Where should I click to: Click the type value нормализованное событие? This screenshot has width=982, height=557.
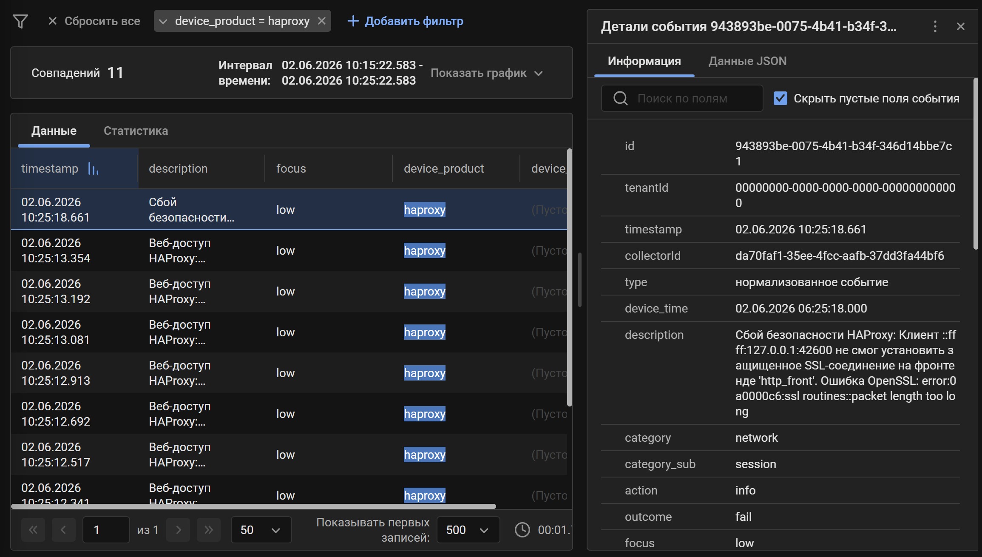click(812, 282)
